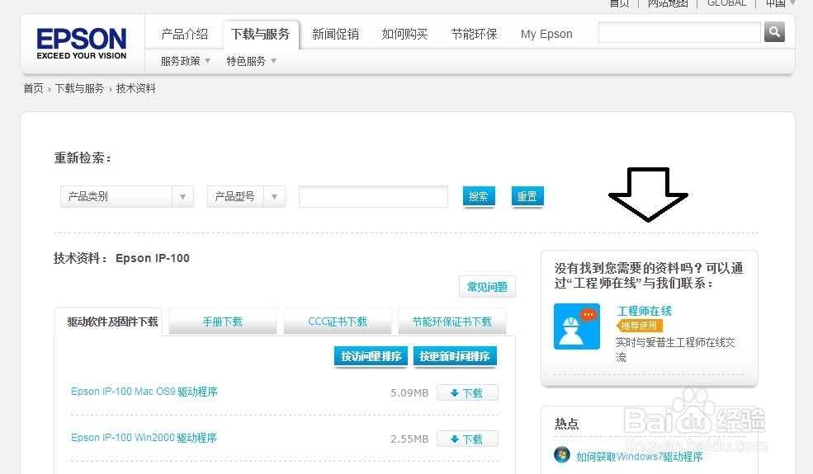This screenshot has height=474, width=813.
Task: Open the 产品介绍 menu
Action: pos(185,34)
